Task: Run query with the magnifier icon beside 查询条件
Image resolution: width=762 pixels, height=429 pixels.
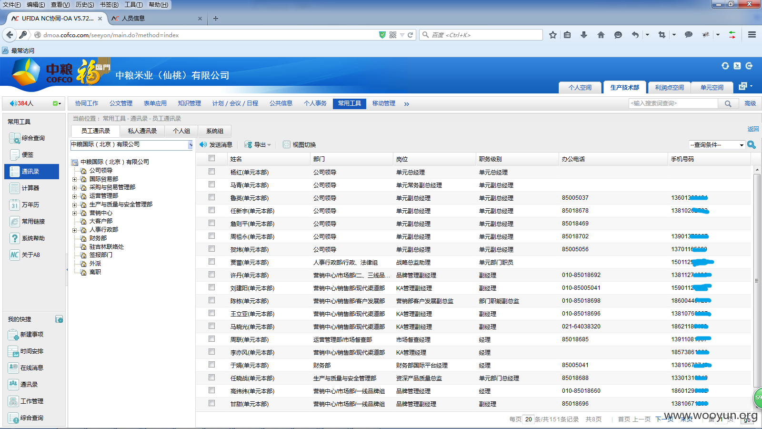Action: [x=752, y=145]
